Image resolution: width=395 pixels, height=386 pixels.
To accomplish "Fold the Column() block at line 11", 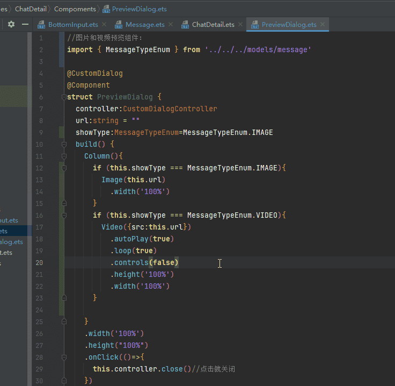I will [63, 156].
